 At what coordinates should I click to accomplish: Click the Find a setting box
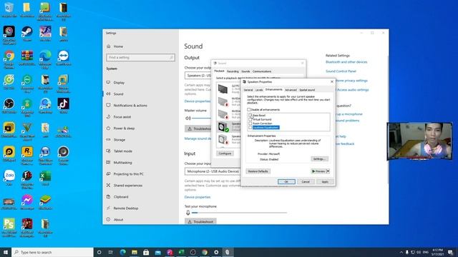(140, 57)
